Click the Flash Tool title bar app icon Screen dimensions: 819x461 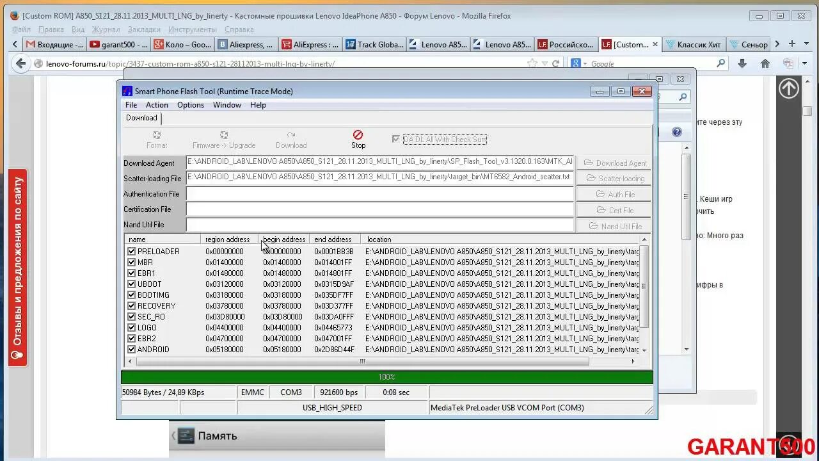tap(127, 91)
